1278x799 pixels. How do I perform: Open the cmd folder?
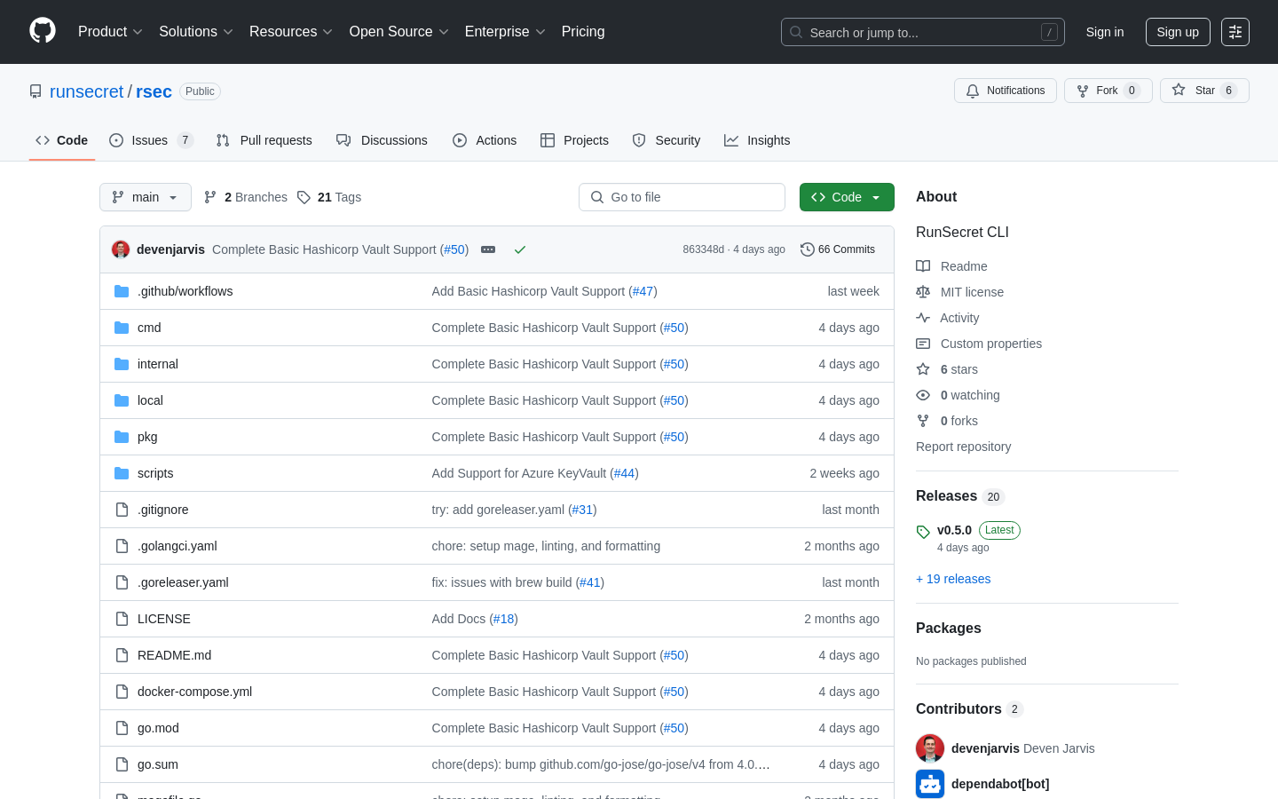point(149,328)
